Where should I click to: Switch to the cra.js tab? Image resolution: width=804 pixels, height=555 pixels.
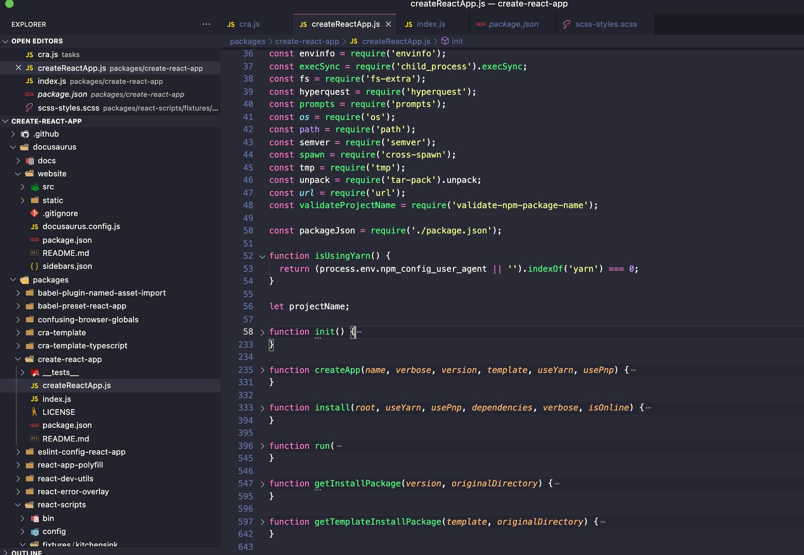(x=256, y=24)
